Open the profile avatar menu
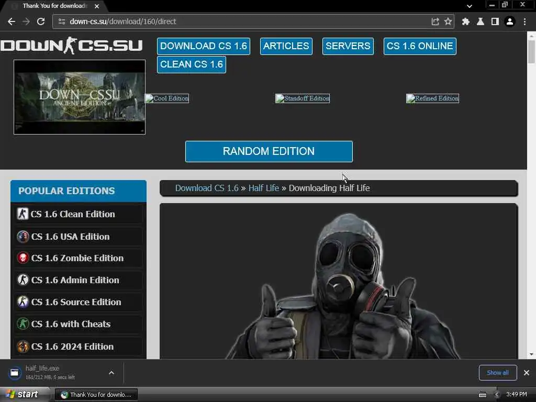The width and height of the screenshot is (536, 402). [x=510, y=21]
